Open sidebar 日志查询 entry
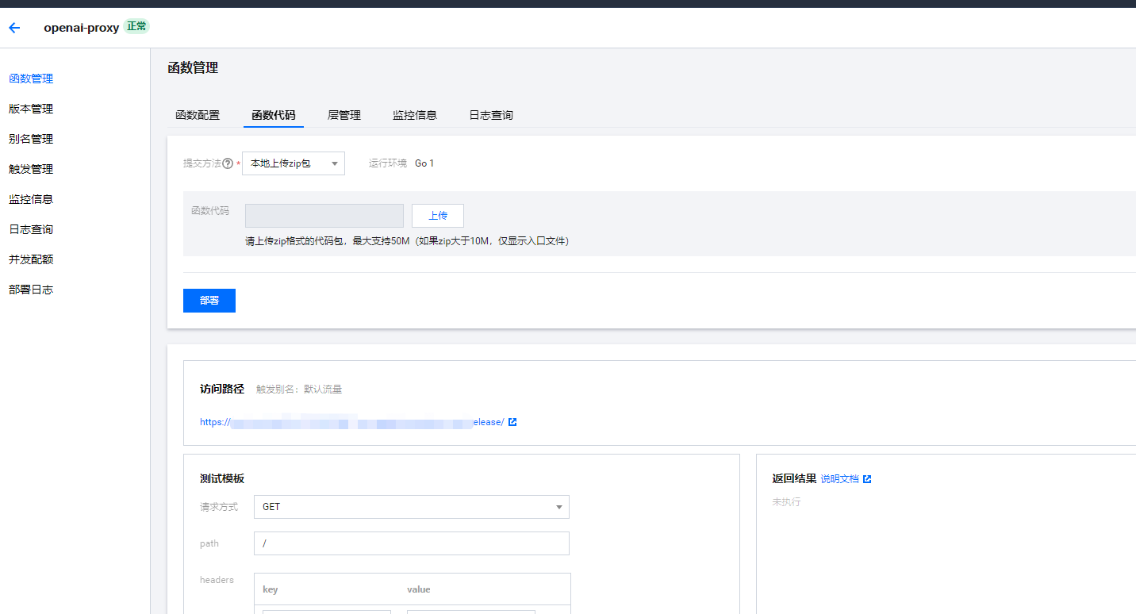 pos(31,229)
